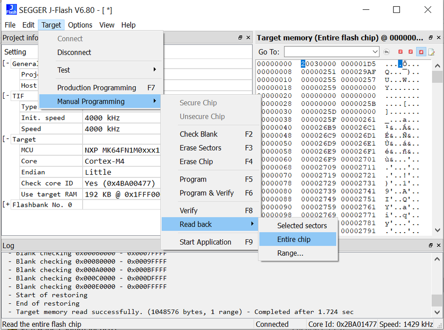The height and width of the screenshot is (330, 444).
Task: Click the Connected status bar entry
Action: (x=272, y=324)
